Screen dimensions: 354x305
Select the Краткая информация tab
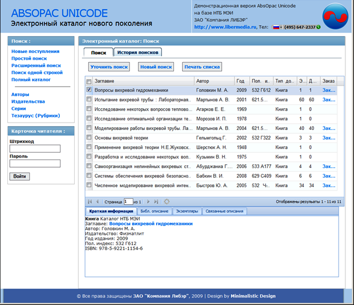pos(111,211)
